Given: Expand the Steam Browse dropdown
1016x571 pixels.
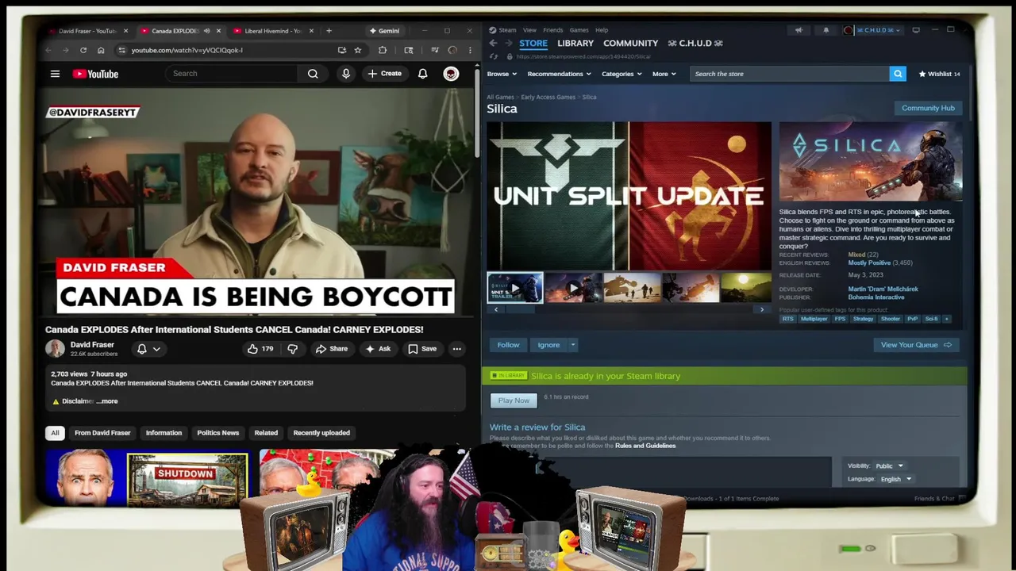Looking at the screenshot, I should pyautogui.click(x=502, y=74).
